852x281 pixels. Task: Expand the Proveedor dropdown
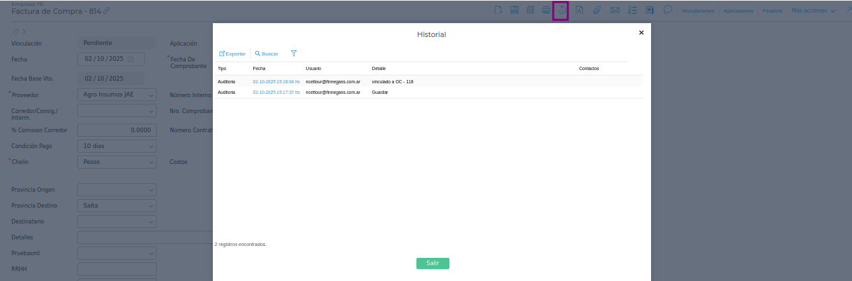click(151, 95)
